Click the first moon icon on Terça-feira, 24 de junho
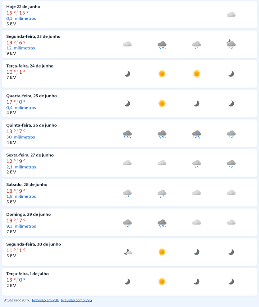 pyautogui.click(x=127, y=74)
